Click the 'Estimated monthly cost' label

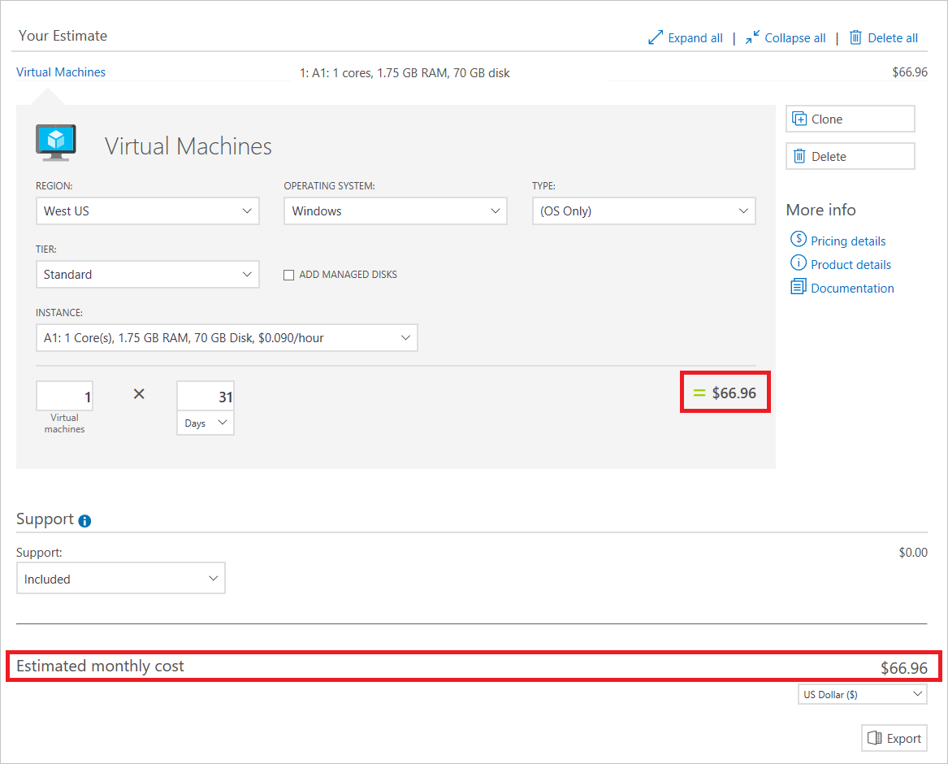point(100,666)
